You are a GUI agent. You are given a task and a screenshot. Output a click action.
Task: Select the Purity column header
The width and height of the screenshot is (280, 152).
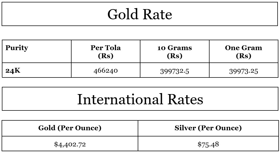click(x=17, y=48)
